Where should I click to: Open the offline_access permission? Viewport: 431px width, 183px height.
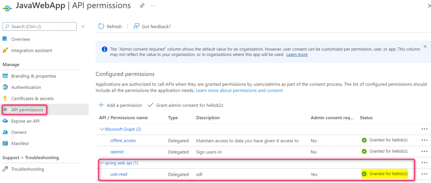[123, 141]
